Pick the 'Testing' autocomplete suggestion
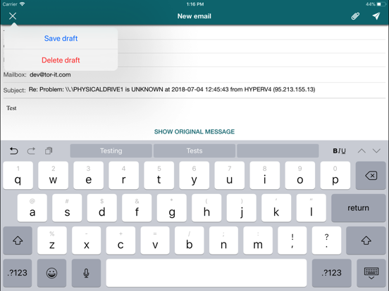Image resolution: width=389 pixels, height=291 pixels. pyautogui.click(x=111, y=150)
